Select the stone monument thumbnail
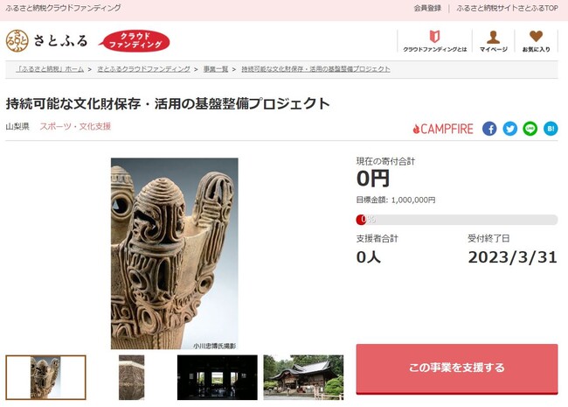Screen dimensions: 568x407 click(x=131, y=377)
